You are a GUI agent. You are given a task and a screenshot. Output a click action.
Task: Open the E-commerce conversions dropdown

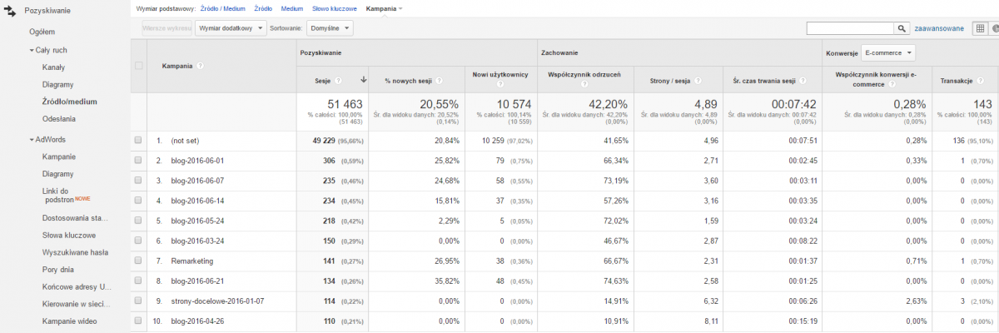(887, 52)
